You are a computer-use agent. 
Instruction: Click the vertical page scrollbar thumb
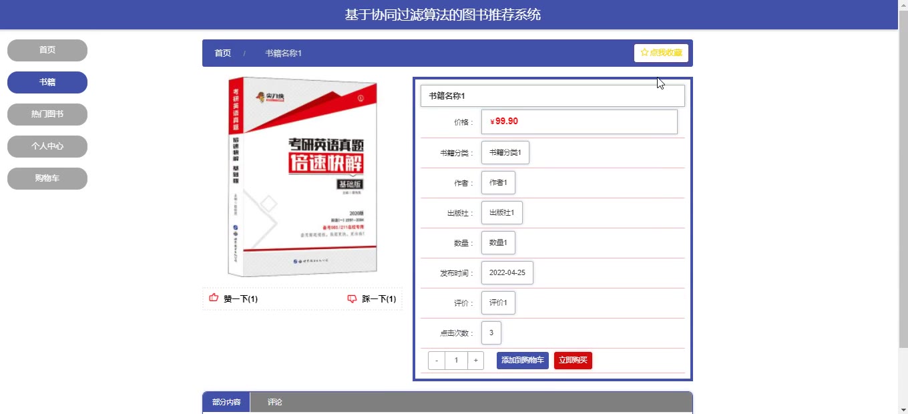[903, 180]
